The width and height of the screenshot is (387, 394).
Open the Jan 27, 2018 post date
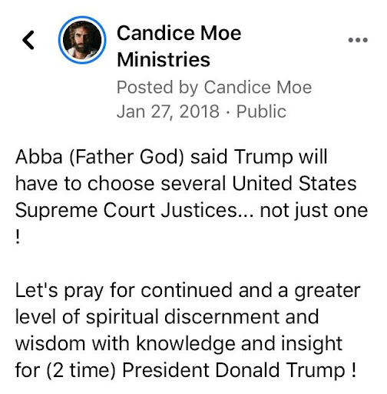pos(168,112)
